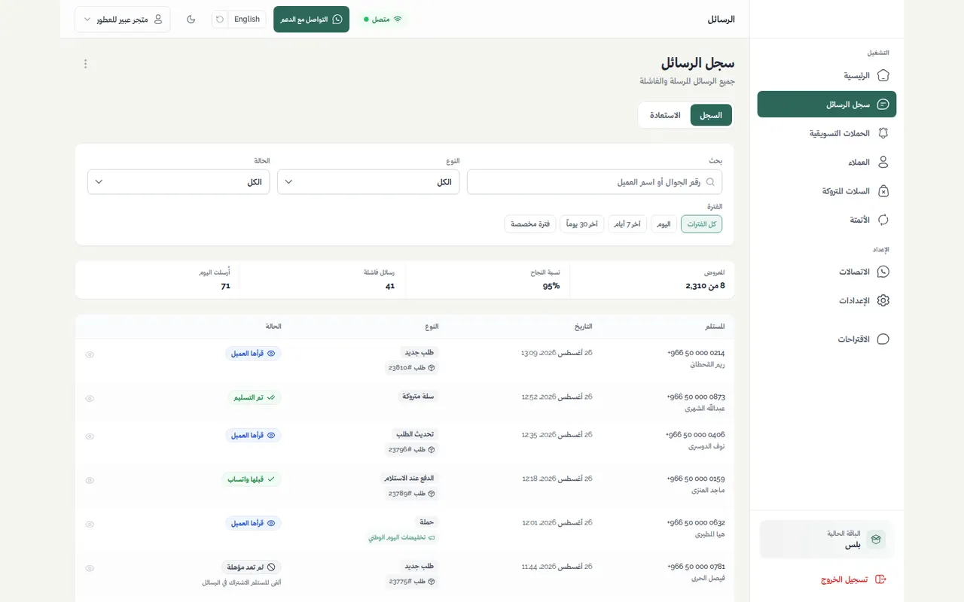Open the الإعدادات gear icon
Screen dimensions: 964x602
(x=883, y=300)
